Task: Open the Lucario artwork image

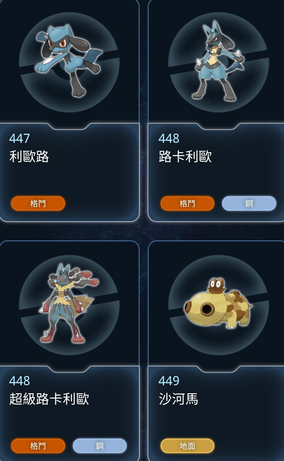Action: pyautogui.click(x=220, y=60)
